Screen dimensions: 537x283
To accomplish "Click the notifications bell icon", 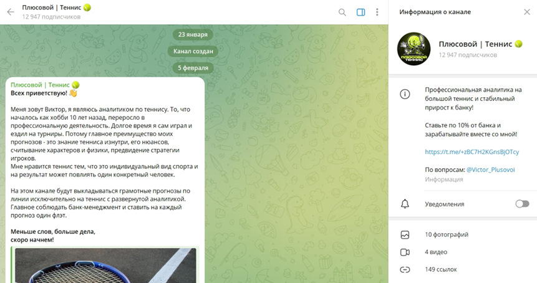I will pyautogui.click(x=405, y=204).
